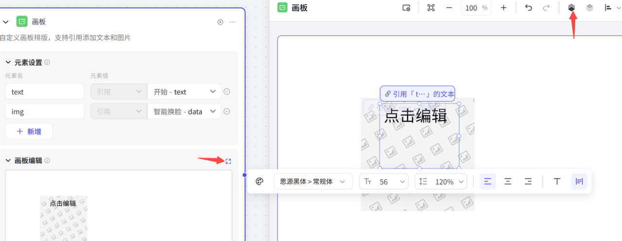Click the fullscreen expand icon beside 画板编辑
This screenshot has height=241, width=622.
(228, 161)
